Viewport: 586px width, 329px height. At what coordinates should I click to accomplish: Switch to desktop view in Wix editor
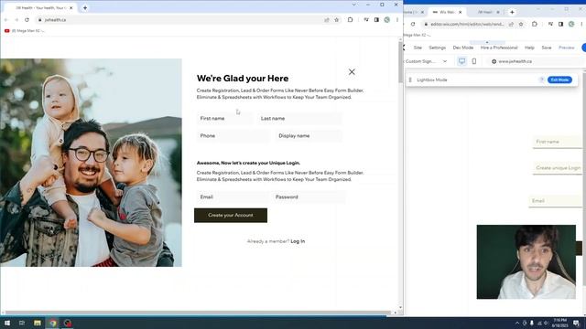[461, 61]
